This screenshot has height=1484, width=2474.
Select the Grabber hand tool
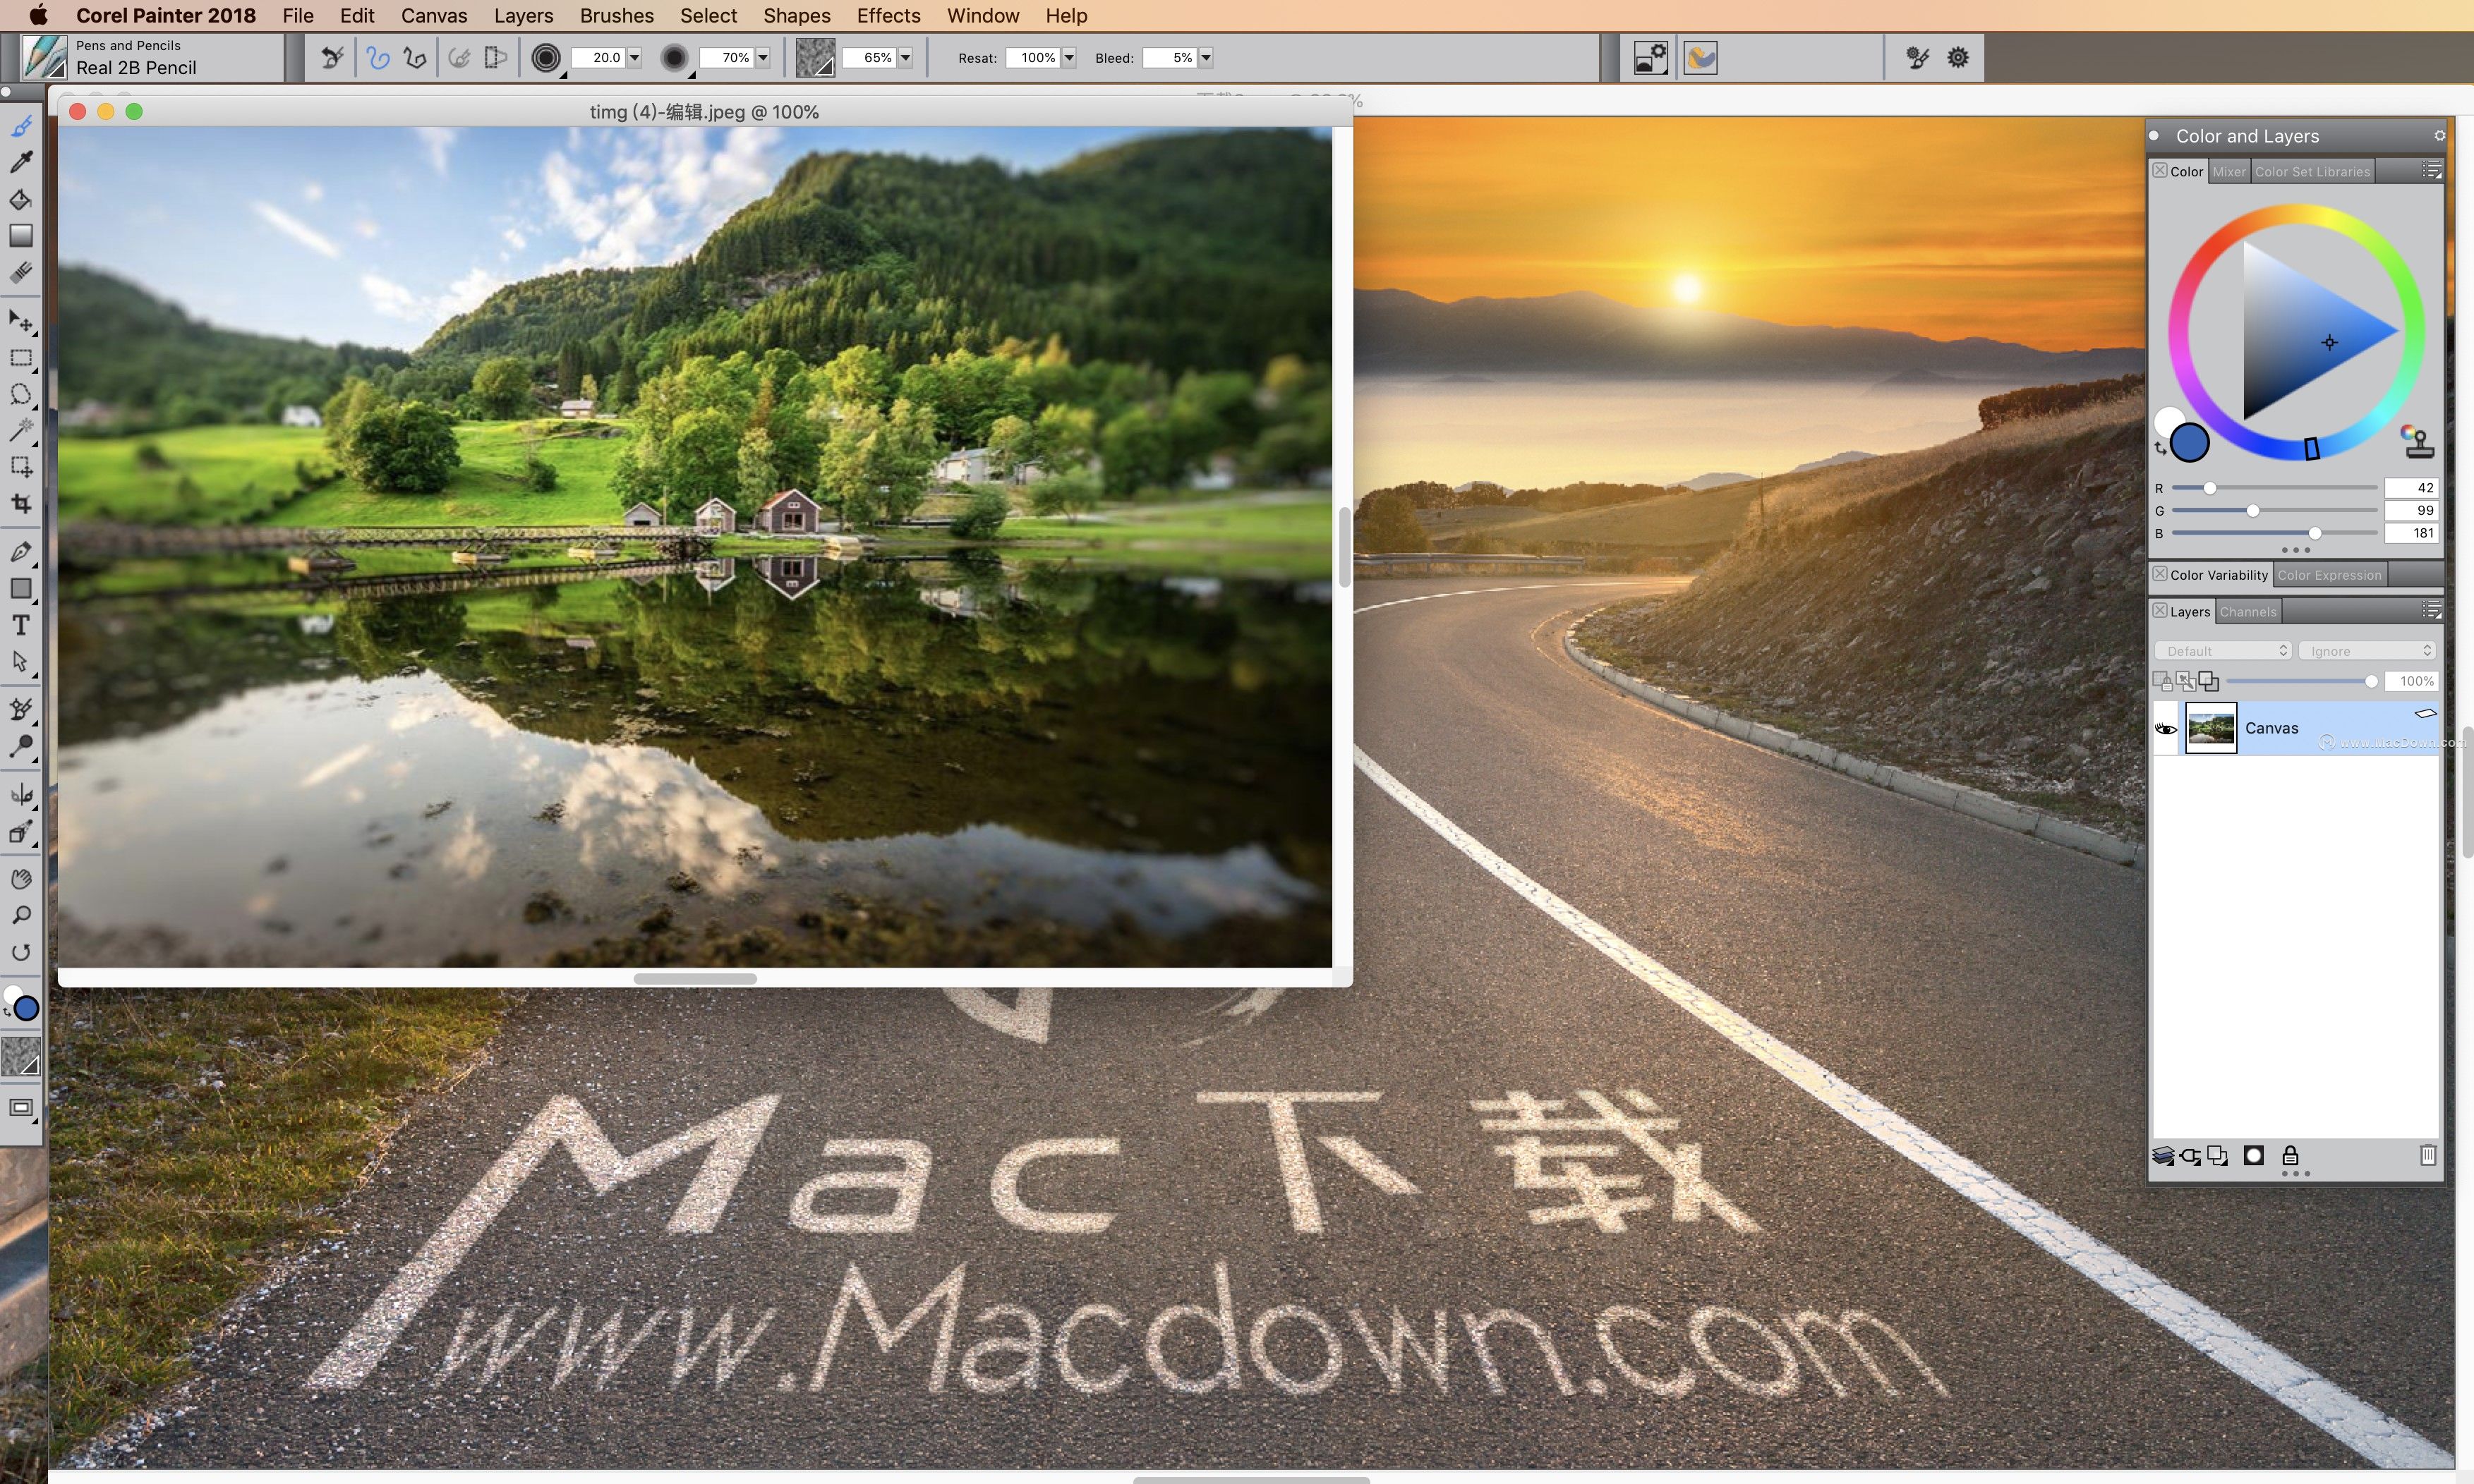[21, 879]
